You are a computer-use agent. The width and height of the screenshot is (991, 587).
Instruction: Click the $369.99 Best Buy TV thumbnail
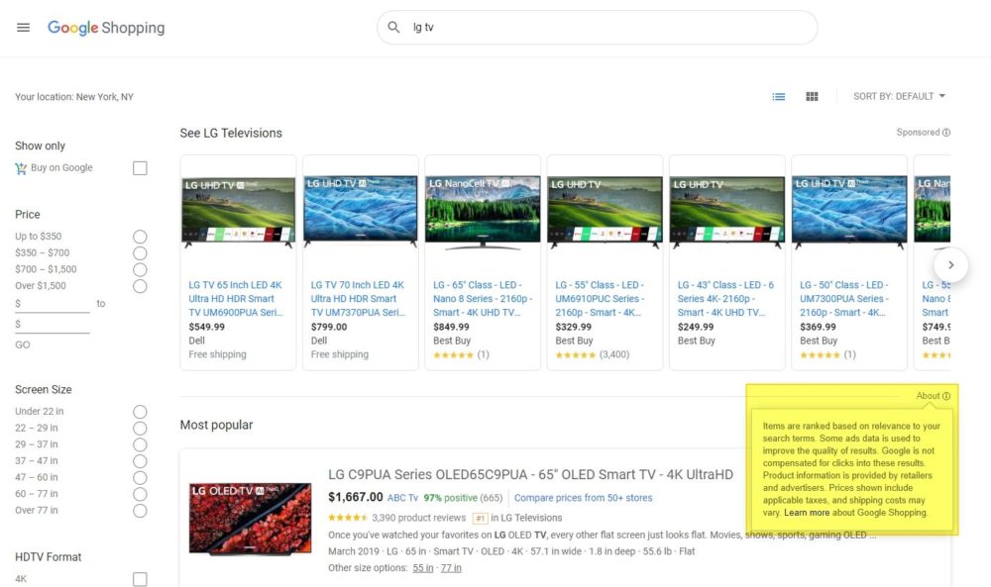pos(849,212)
